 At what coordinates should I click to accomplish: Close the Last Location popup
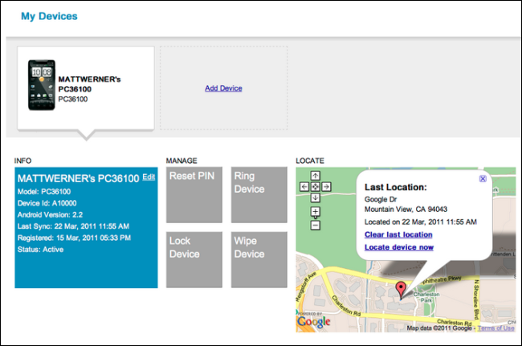[483, 179]
